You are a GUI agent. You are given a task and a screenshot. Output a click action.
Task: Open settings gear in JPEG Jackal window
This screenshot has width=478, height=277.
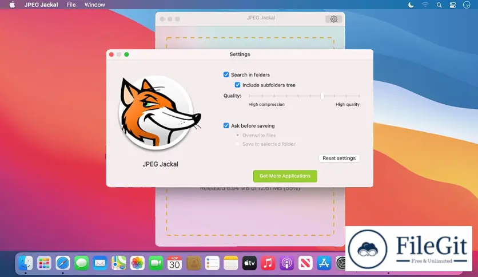click(x=333, y=19)
